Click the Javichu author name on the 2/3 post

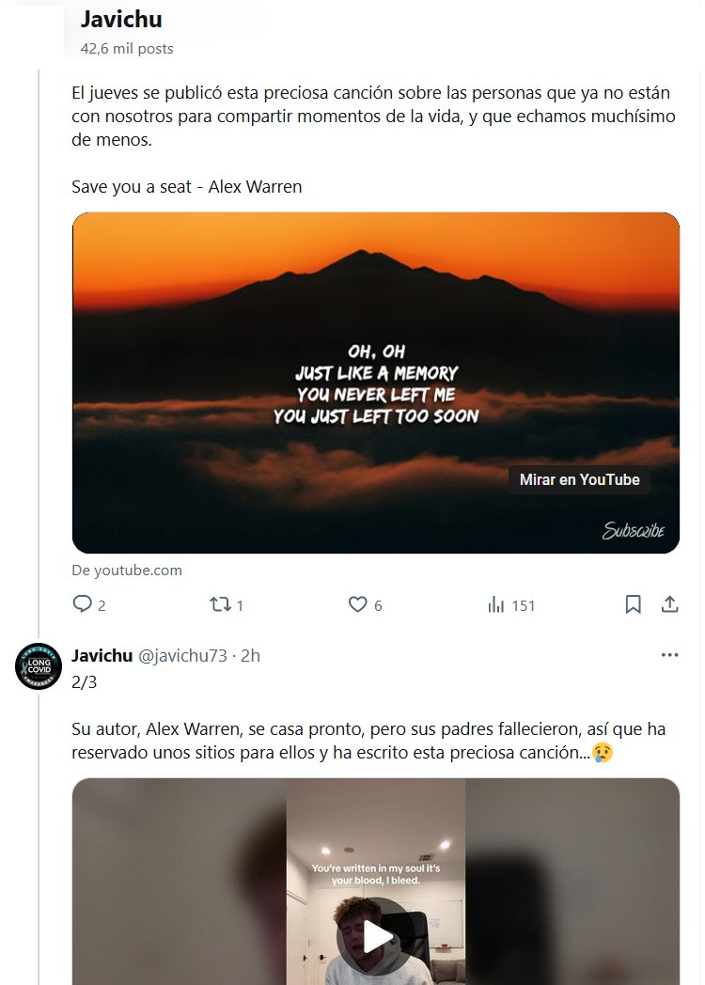[102, 655]
